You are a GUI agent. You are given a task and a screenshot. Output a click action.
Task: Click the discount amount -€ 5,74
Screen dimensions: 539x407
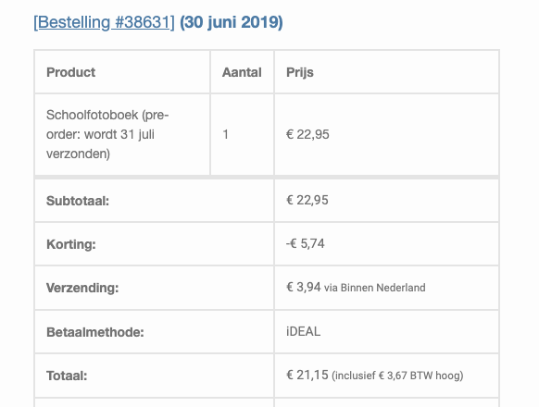click(306, 243)
